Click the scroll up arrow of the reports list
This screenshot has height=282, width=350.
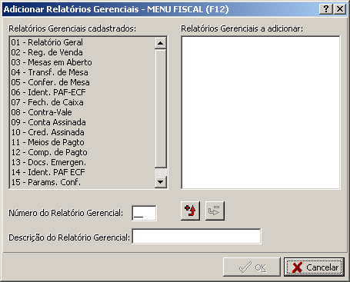[x=161, y=43]
